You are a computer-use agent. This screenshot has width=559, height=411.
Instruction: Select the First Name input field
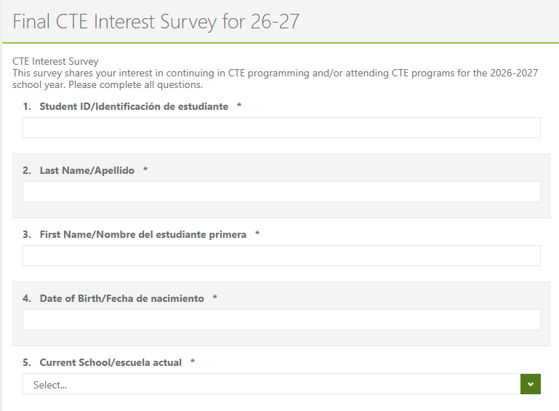pyautogui.click(x=281, y=256)
